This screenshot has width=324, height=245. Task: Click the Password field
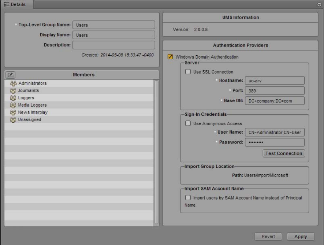pyautogui.click(x=275, y=142)
